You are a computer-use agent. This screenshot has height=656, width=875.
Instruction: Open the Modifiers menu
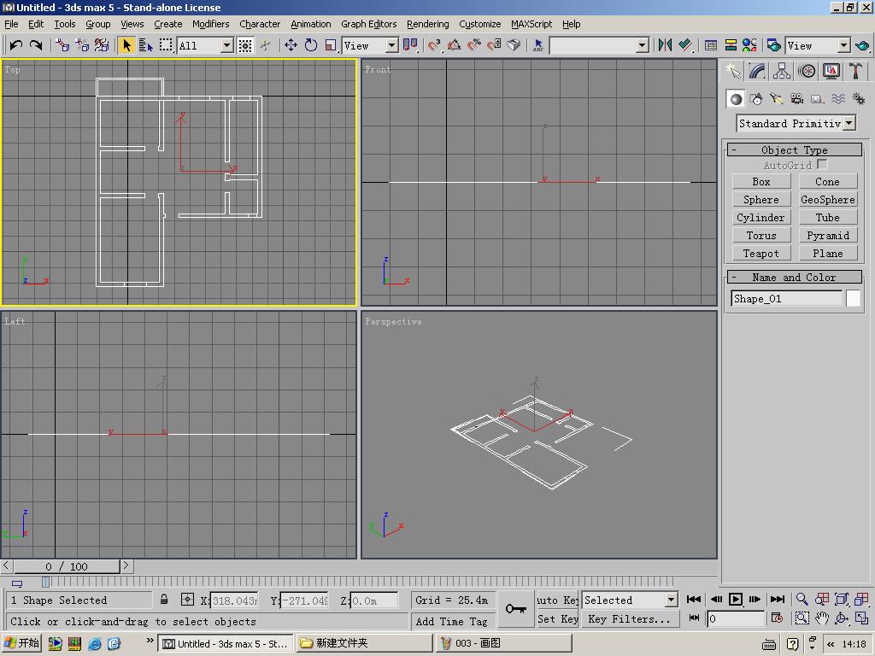(210, 24)
